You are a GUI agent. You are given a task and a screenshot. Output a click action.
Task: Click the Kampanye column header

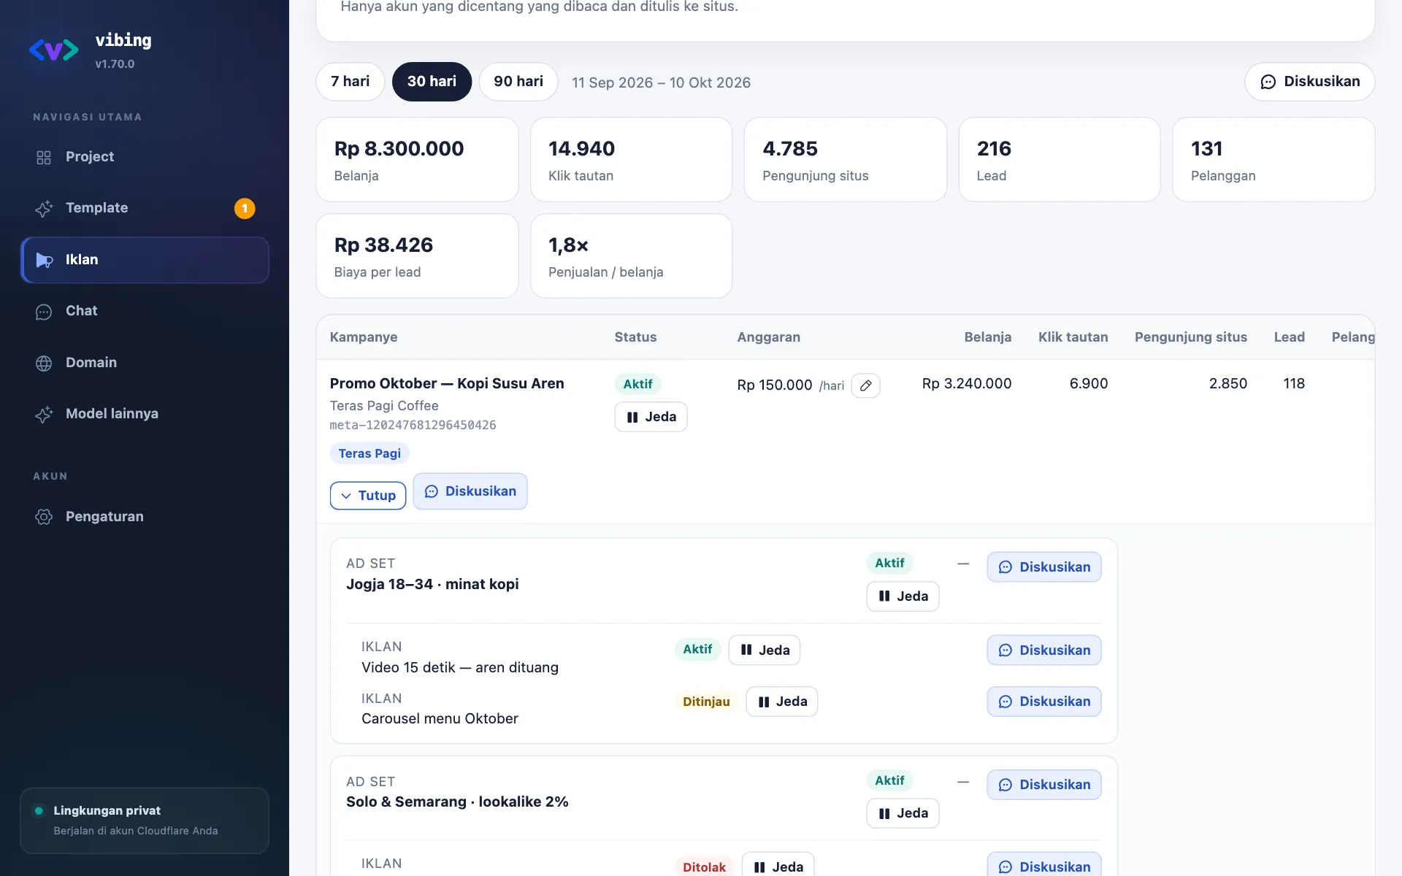click(x=364, y=337)
